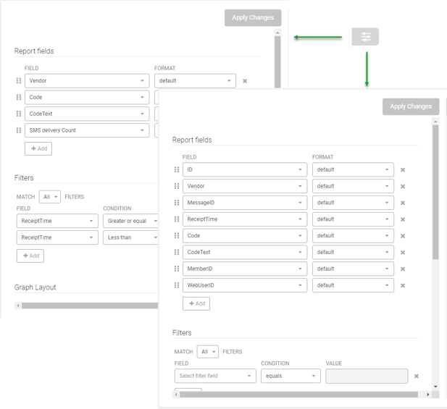The height and width of the screenshot is (409, 447).
Task: Open first ReceiptTime filter field dropdown
Action: pyautogui.click(x=57, y=221)
